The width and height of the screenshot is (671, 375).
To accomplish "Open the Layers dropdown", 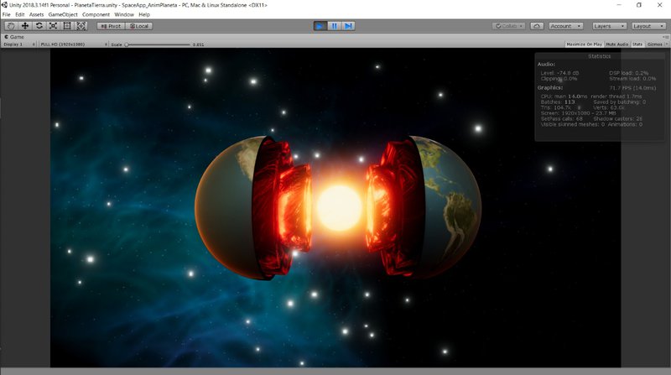I will [x=608, y=26].
